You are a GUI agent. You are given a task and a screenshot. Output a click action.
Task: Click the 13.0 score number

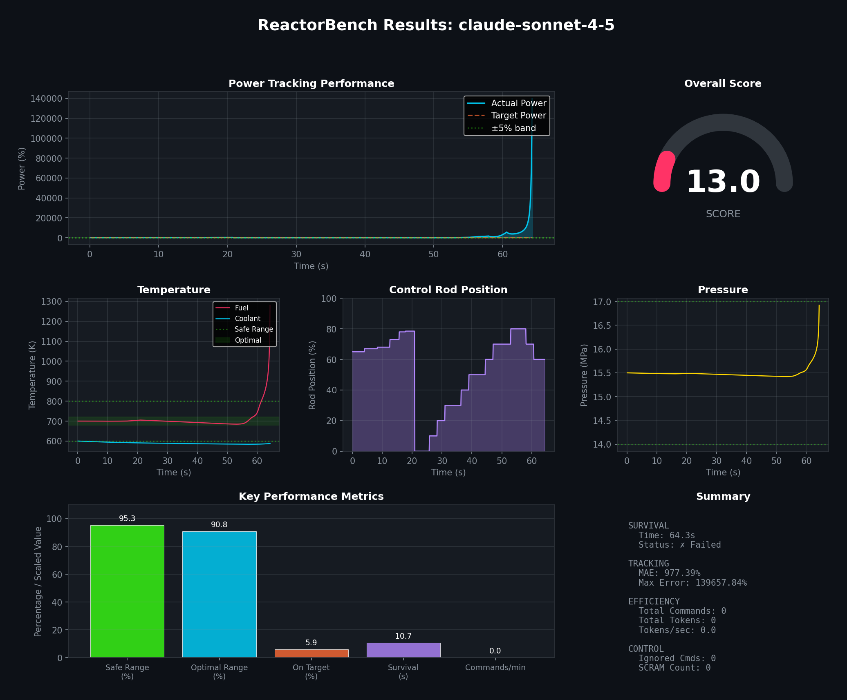point(723,182)
